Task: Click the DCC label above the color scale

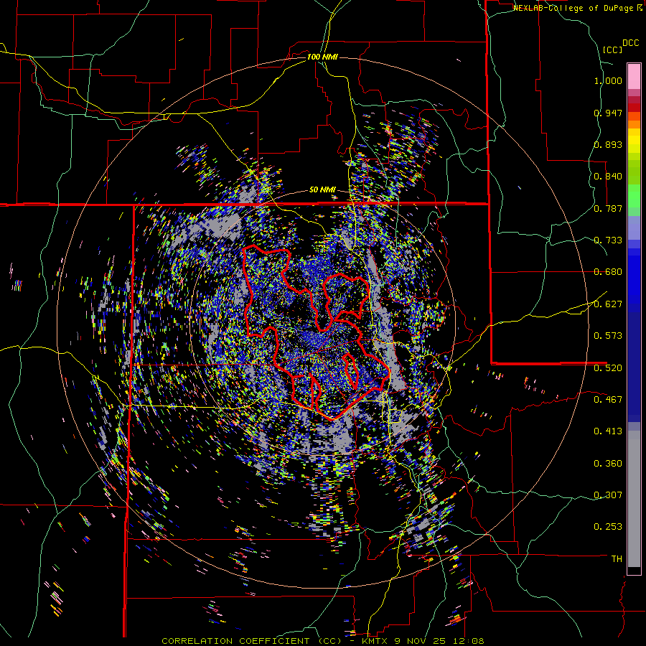Action: coord(630,43)
